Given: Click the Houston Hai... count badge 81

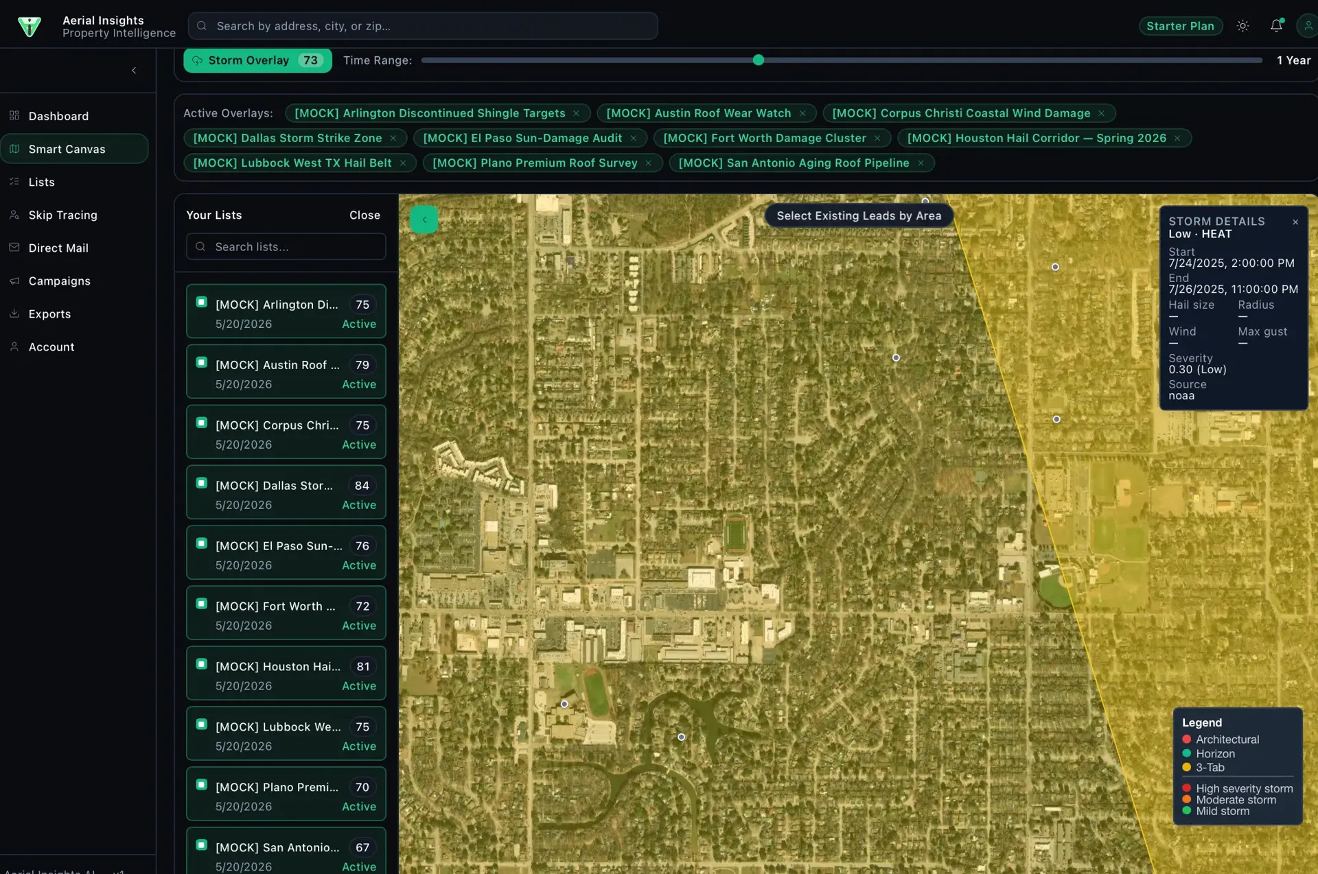Looking at the screenshot, I should pos(363,667).
